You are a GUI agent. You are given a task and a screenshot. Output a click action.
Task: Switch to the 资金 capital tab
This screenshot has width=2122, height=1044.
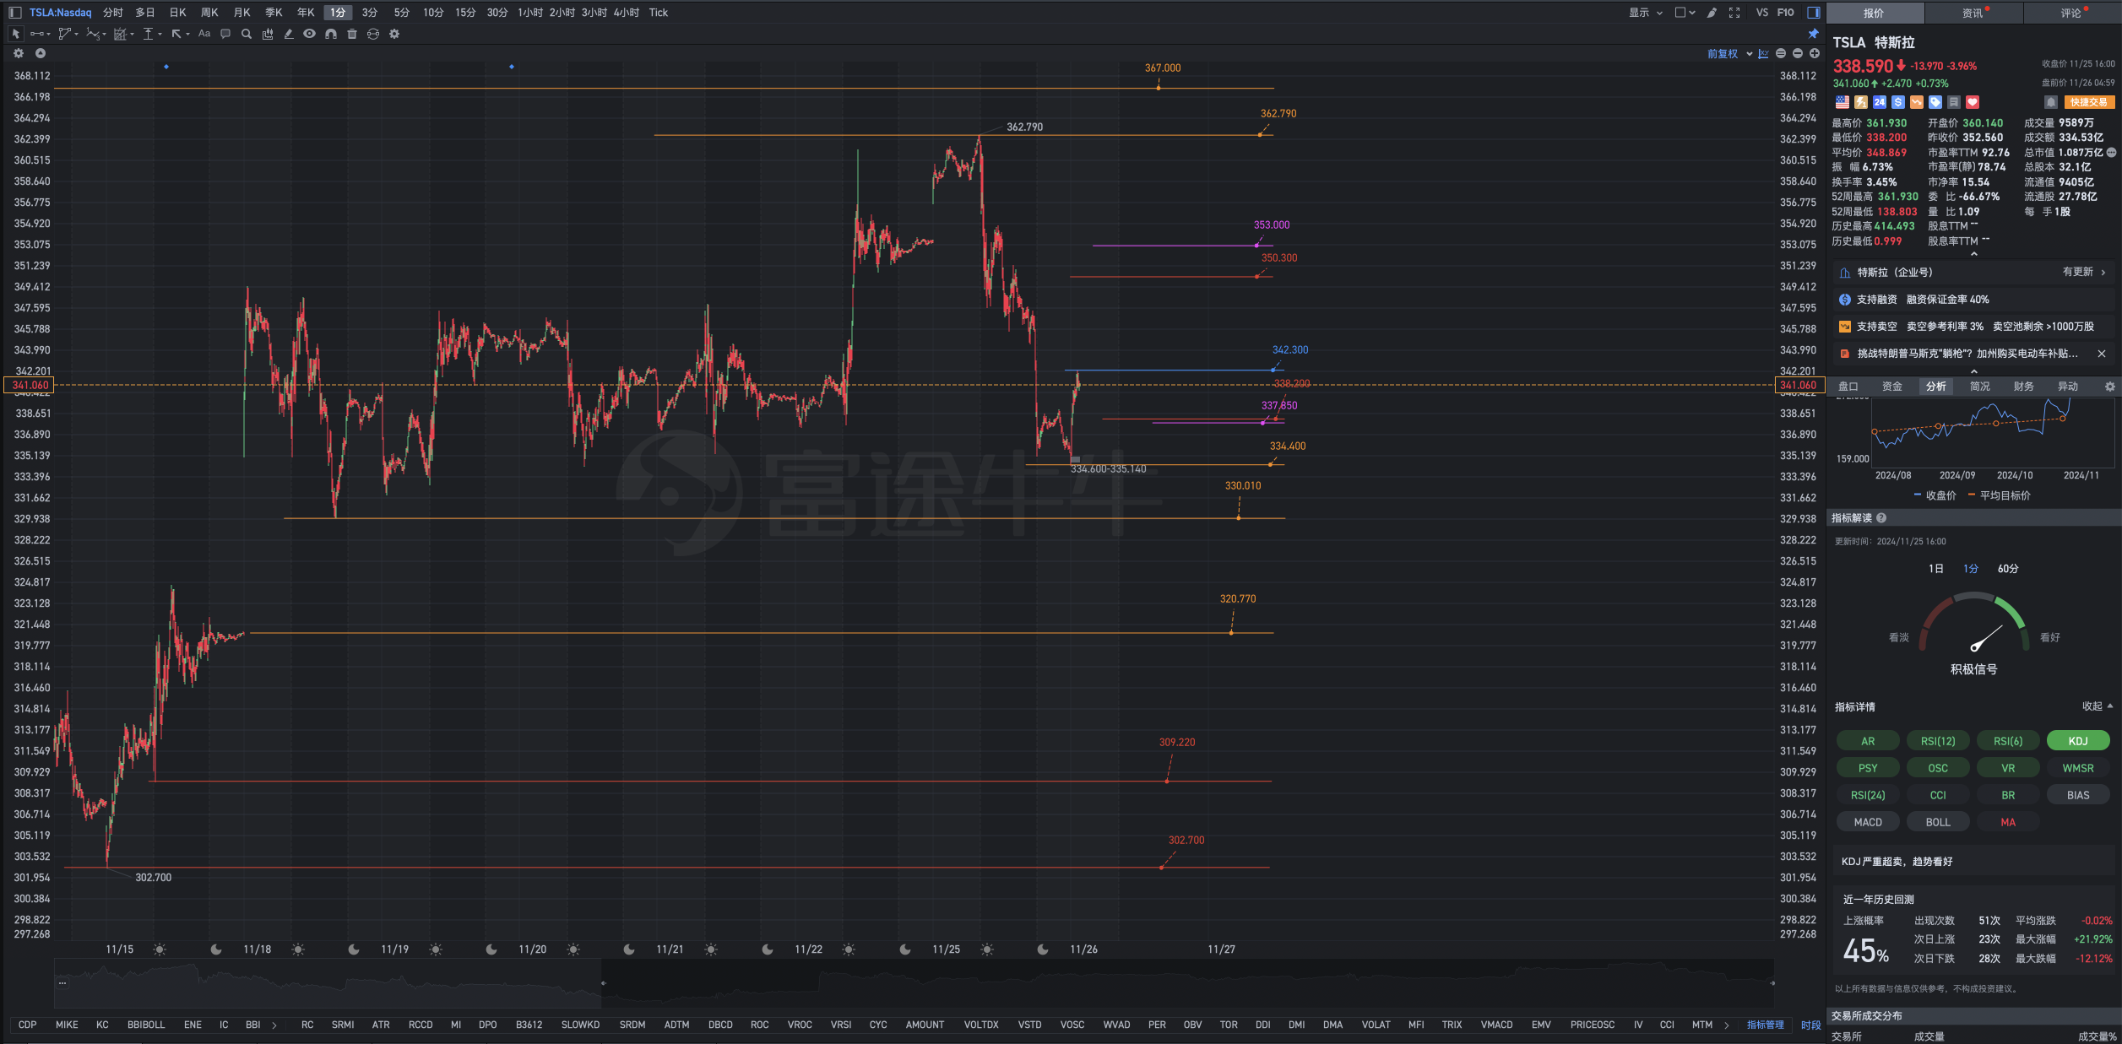click(x=1891, y=387)
